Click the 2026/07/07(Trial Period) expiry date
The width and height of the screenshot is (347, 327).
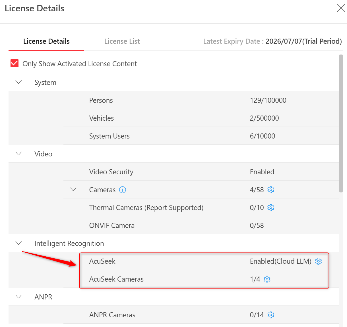pos(304,41)
